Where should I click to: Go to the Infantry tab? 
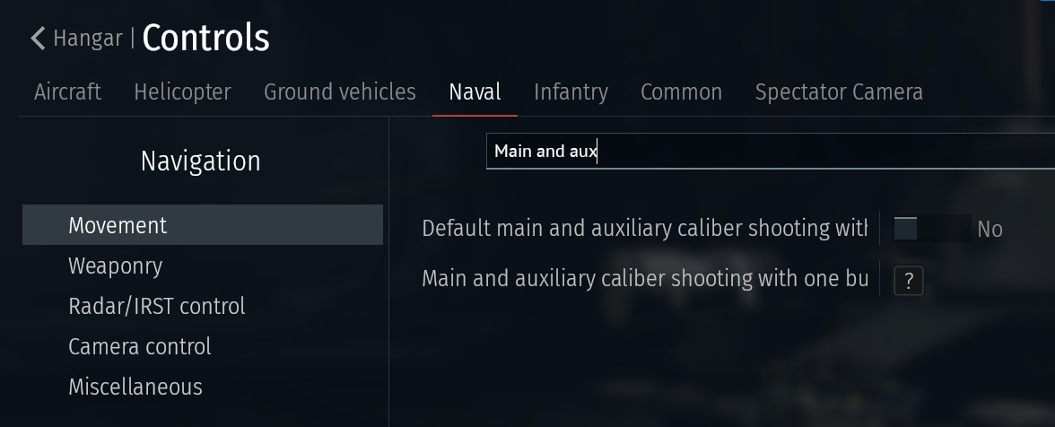click(571, 92)
